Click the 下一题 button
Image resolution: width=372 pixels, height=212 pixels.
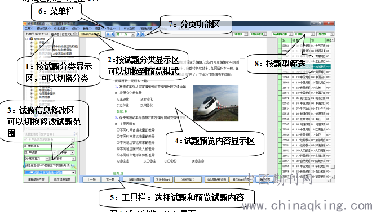(110, 179)
